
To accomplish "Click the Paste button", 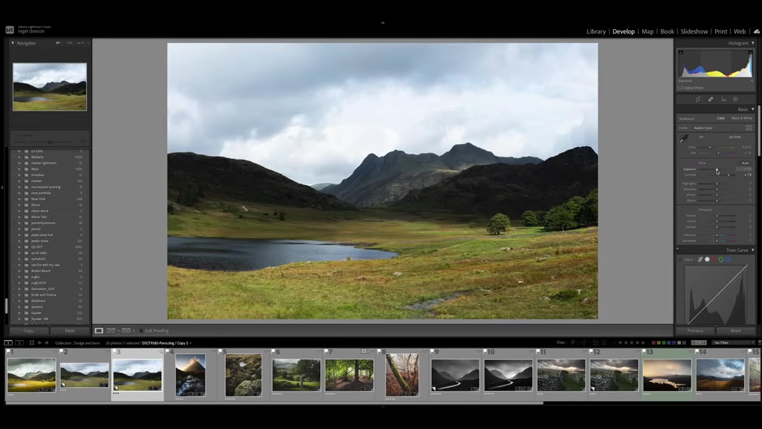I will pyautogui.click(x=70, y=331).
